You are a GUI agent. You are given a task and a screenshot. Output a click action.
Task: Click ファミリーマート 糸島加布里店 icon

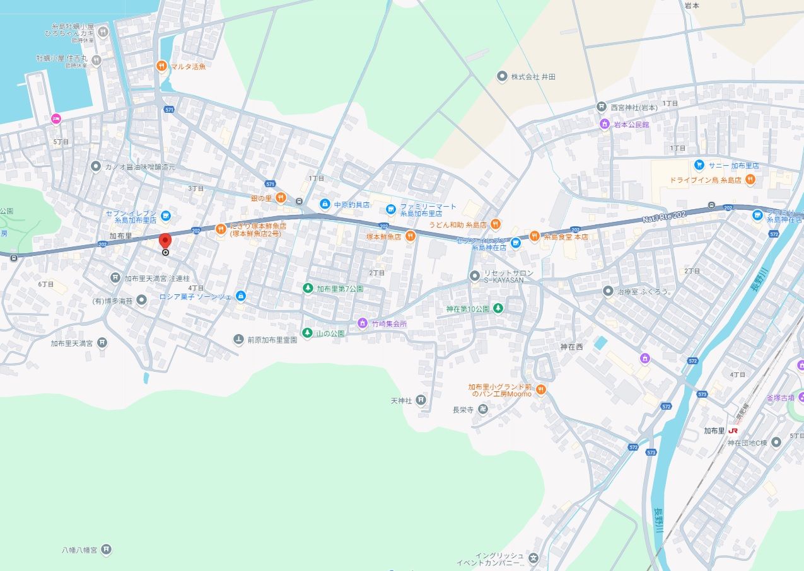click(390, 209)
